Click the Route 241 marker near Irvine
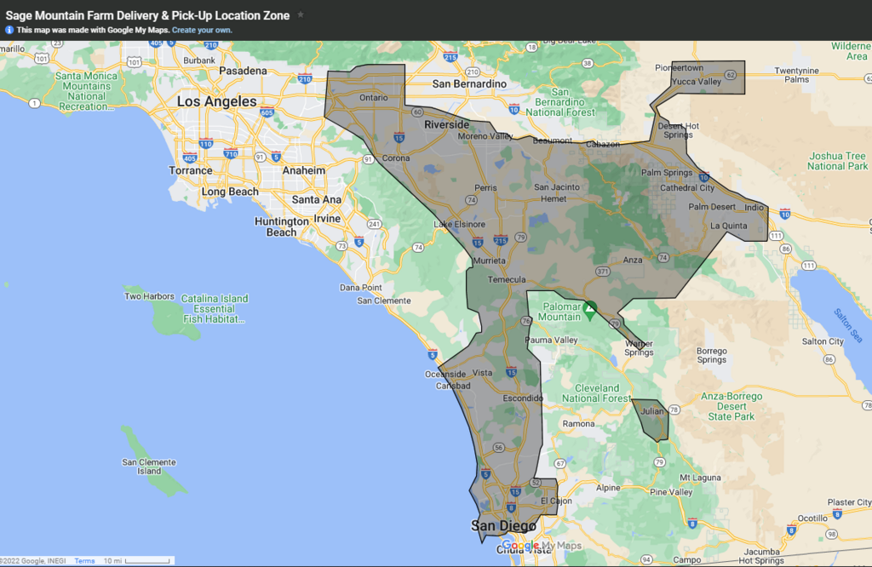 tap(375, 225)
